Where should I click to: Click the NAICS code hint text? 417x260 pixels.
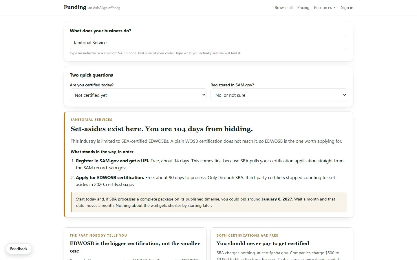155,53
